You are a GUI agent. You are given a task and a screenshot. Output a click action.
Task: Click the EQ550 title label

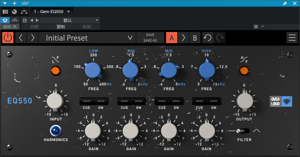click(x=20, y=101)
